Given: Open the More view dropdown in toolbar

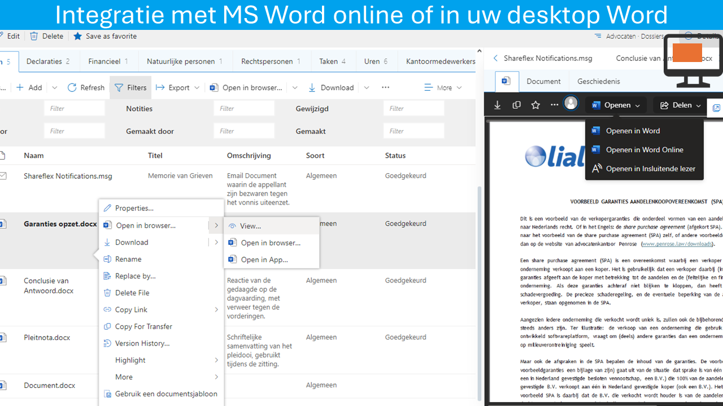Looking at the screenshot, I should [x=443, y=87].
